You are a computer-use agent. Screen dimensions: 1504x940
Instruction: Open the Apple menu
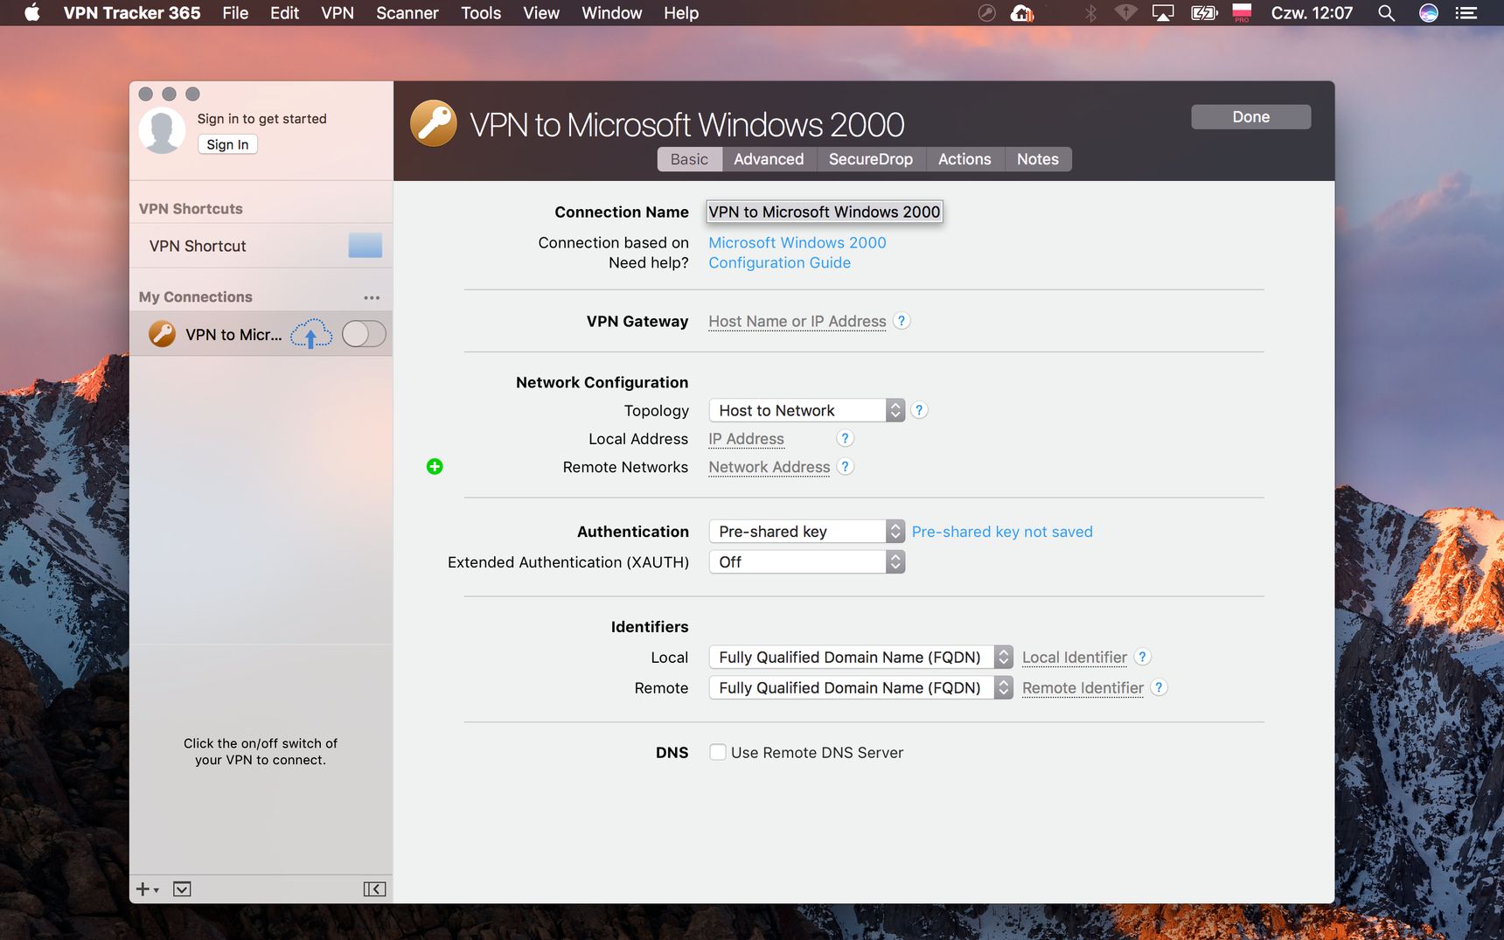coord(31,13)
